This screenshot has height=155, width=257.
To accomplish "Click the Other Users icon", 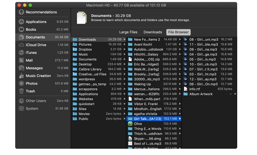I will [x=21, y=101].
